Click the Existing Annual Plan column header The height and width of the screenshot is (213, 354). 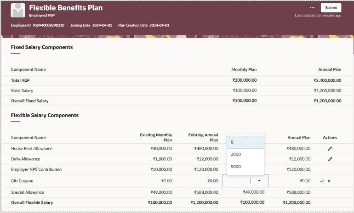203,138
